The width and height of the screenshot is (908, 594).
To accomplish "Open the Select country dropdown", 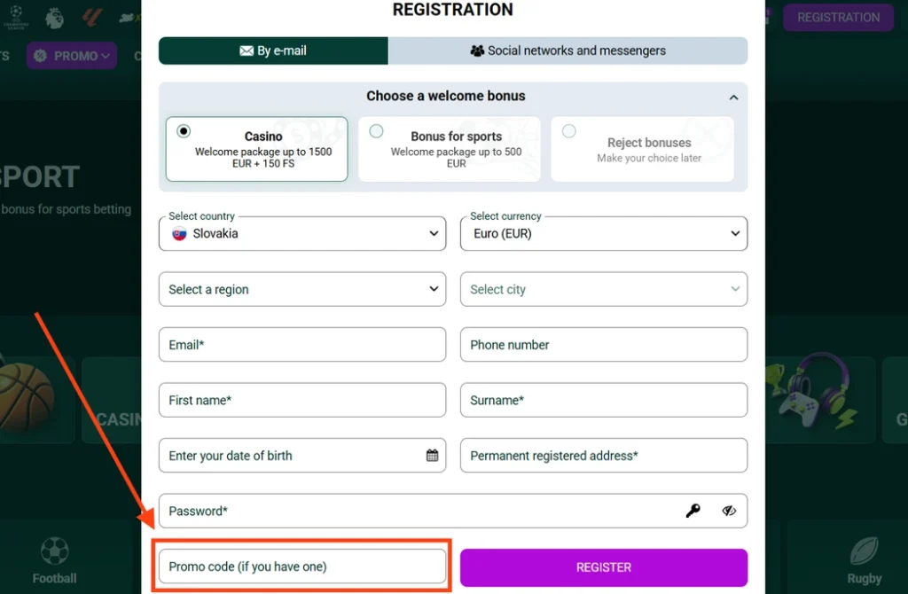I will coord(302,234).
